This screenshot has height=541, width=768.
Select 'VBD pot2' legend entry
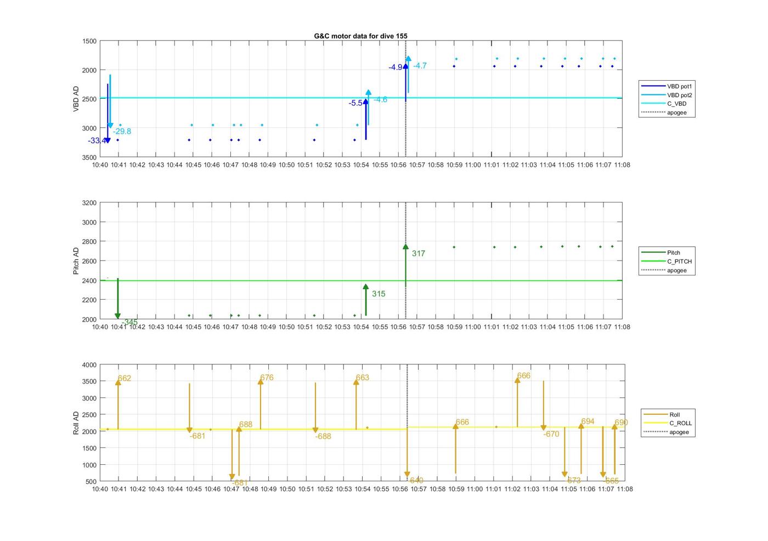point(667,95)
